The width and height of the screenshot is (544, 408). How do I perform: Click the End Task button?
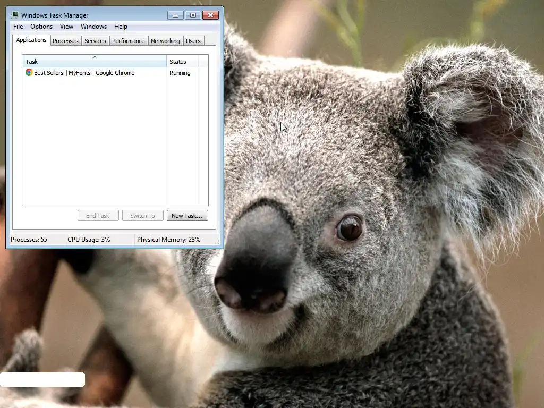pyautogui.click(x=98, y=216)
